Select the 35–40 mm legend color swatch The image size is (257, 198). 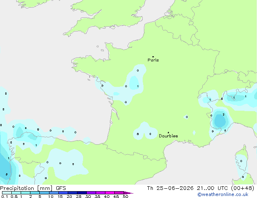tap(100, 193)
